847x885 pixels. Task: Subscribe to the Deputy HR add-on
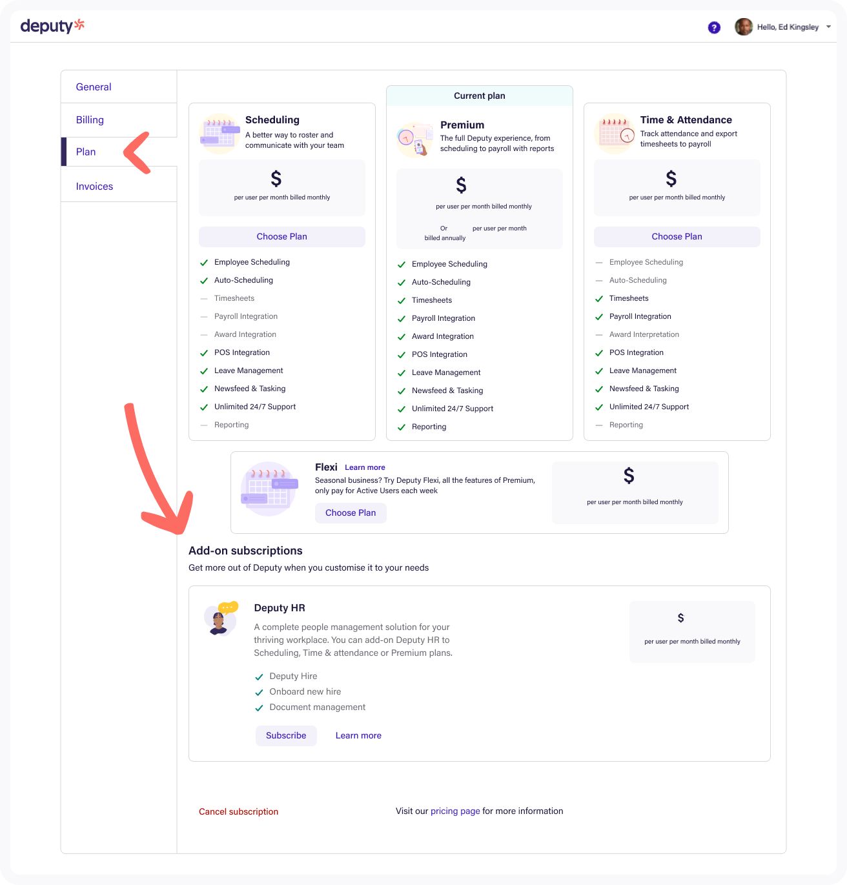coord(286,735)
